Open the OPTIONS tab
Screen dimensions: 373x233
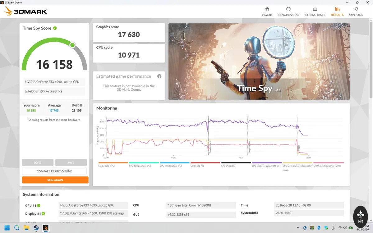click(x=356, y=11)
